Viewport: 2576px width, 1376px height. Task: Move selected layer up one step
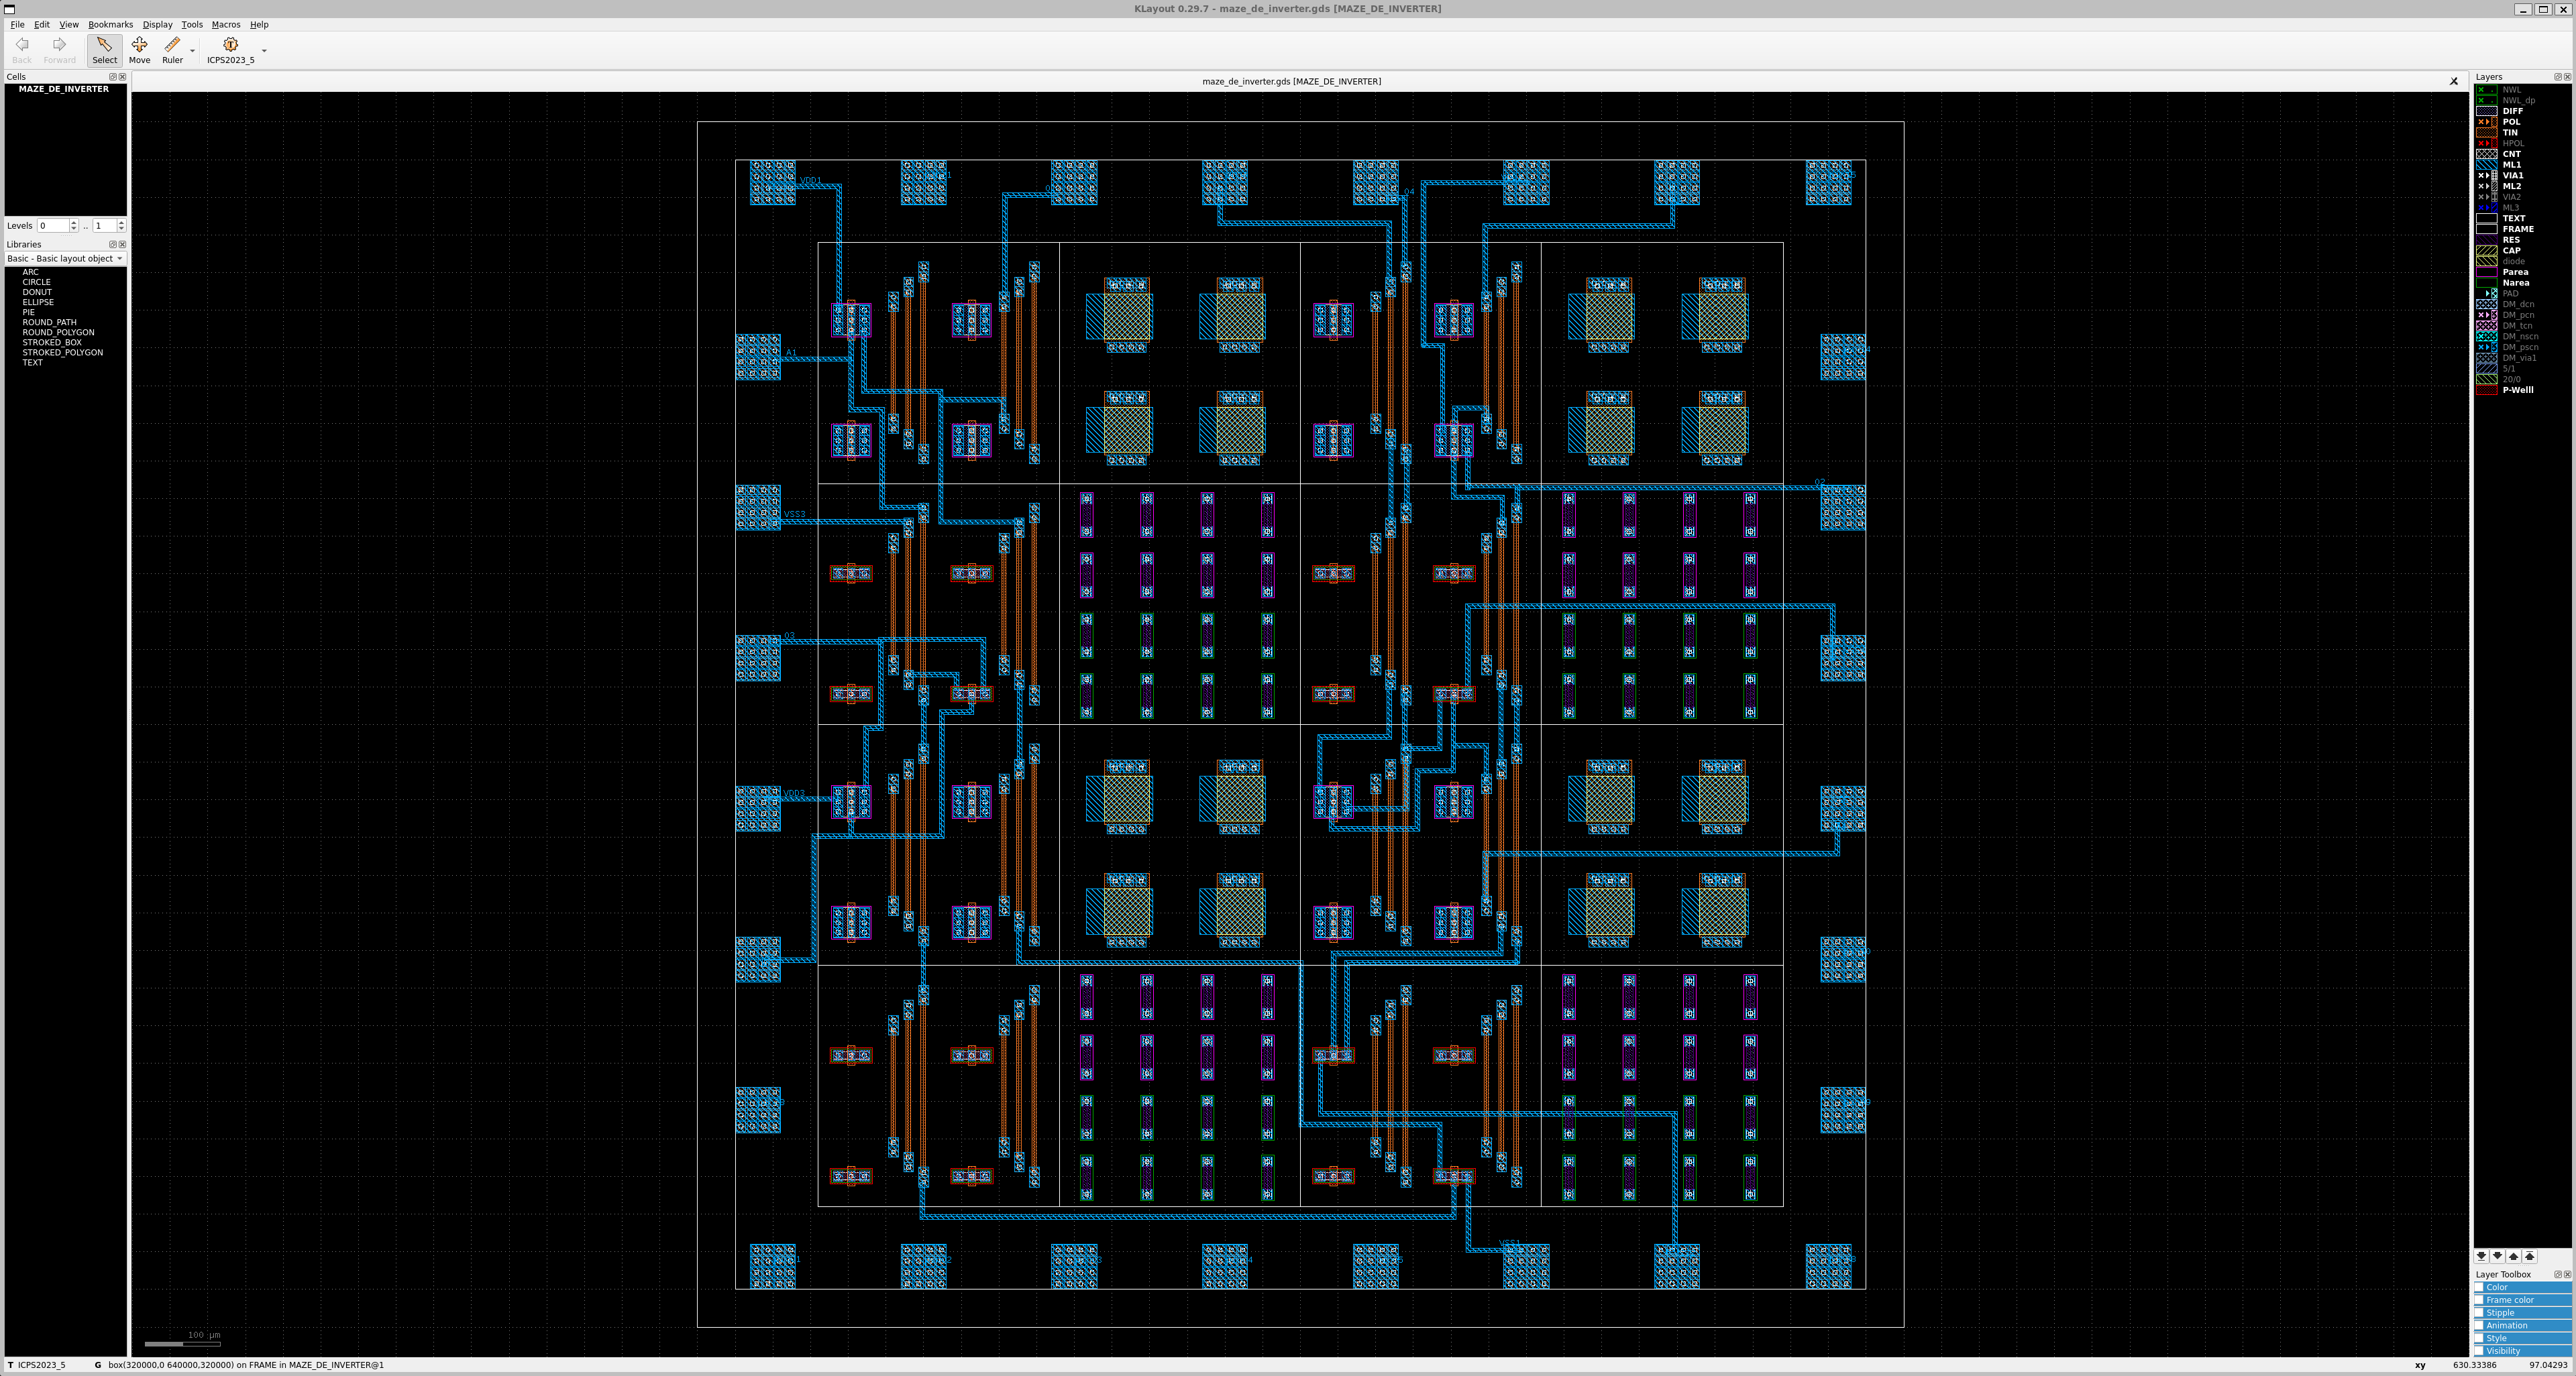(x=2513, y=1256)
